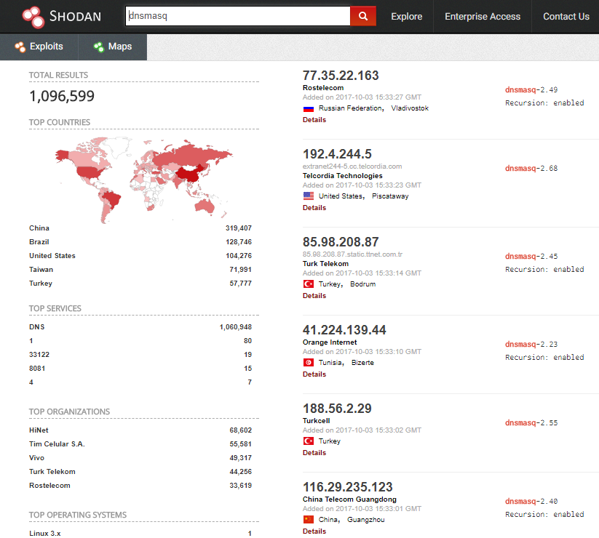Click the top countries world map
599x538 pixels.
coord(144,180)
